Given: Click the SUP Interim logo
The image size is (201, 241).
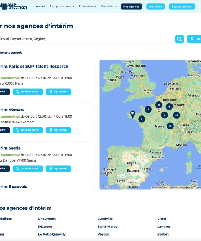Looking at the screenshot, I should (x=14, y=6).
